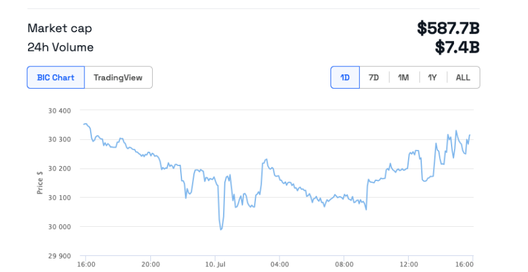Open the TradingView chart tab
The image size is (528, 272).
pyautogui.click(x=118, y=77)
